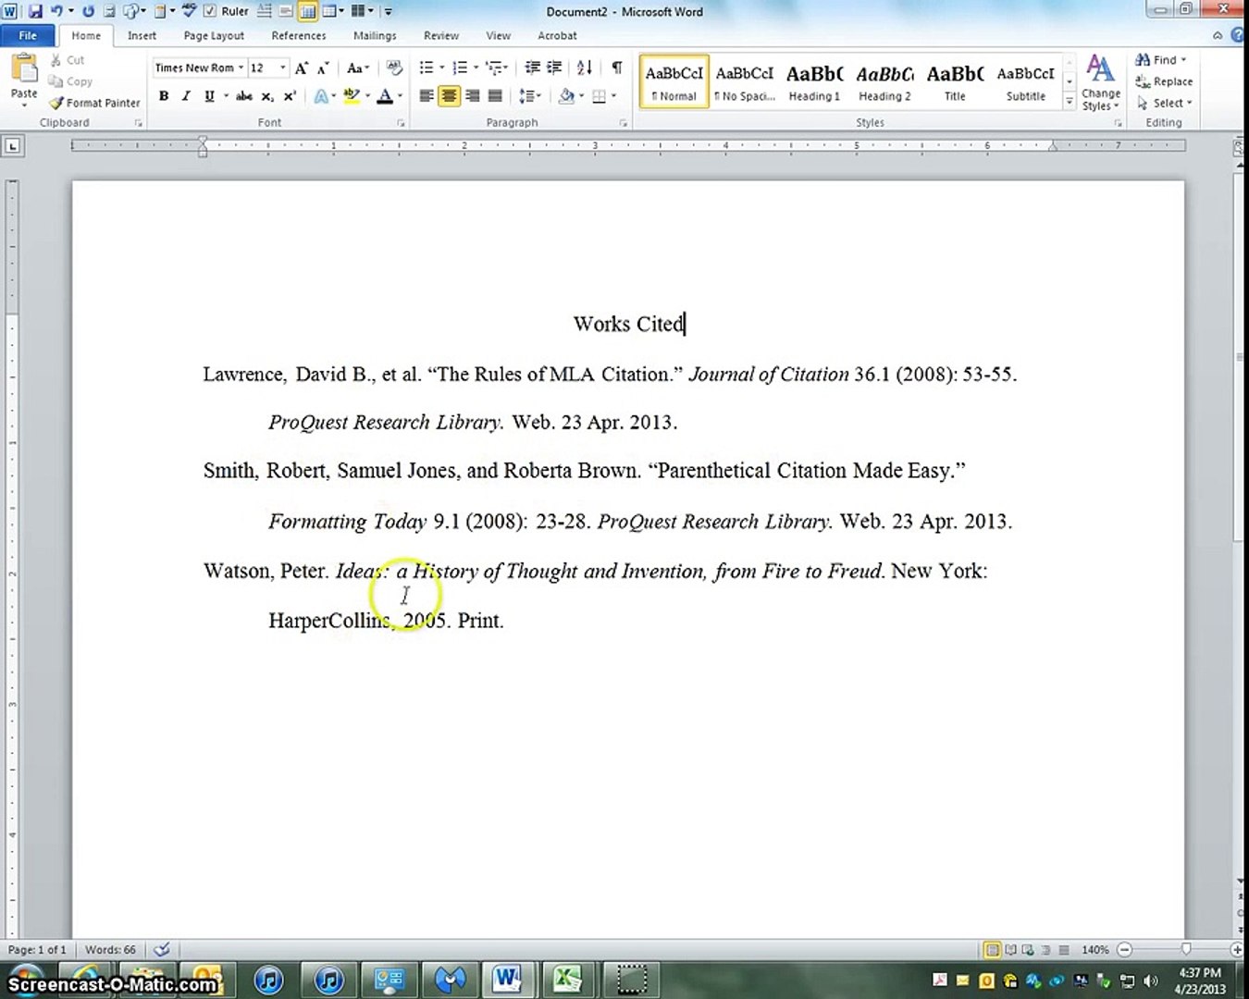Click the ruler tab selector button
The height and width of the screenshot is (999, 1249).
click(13, 145)
